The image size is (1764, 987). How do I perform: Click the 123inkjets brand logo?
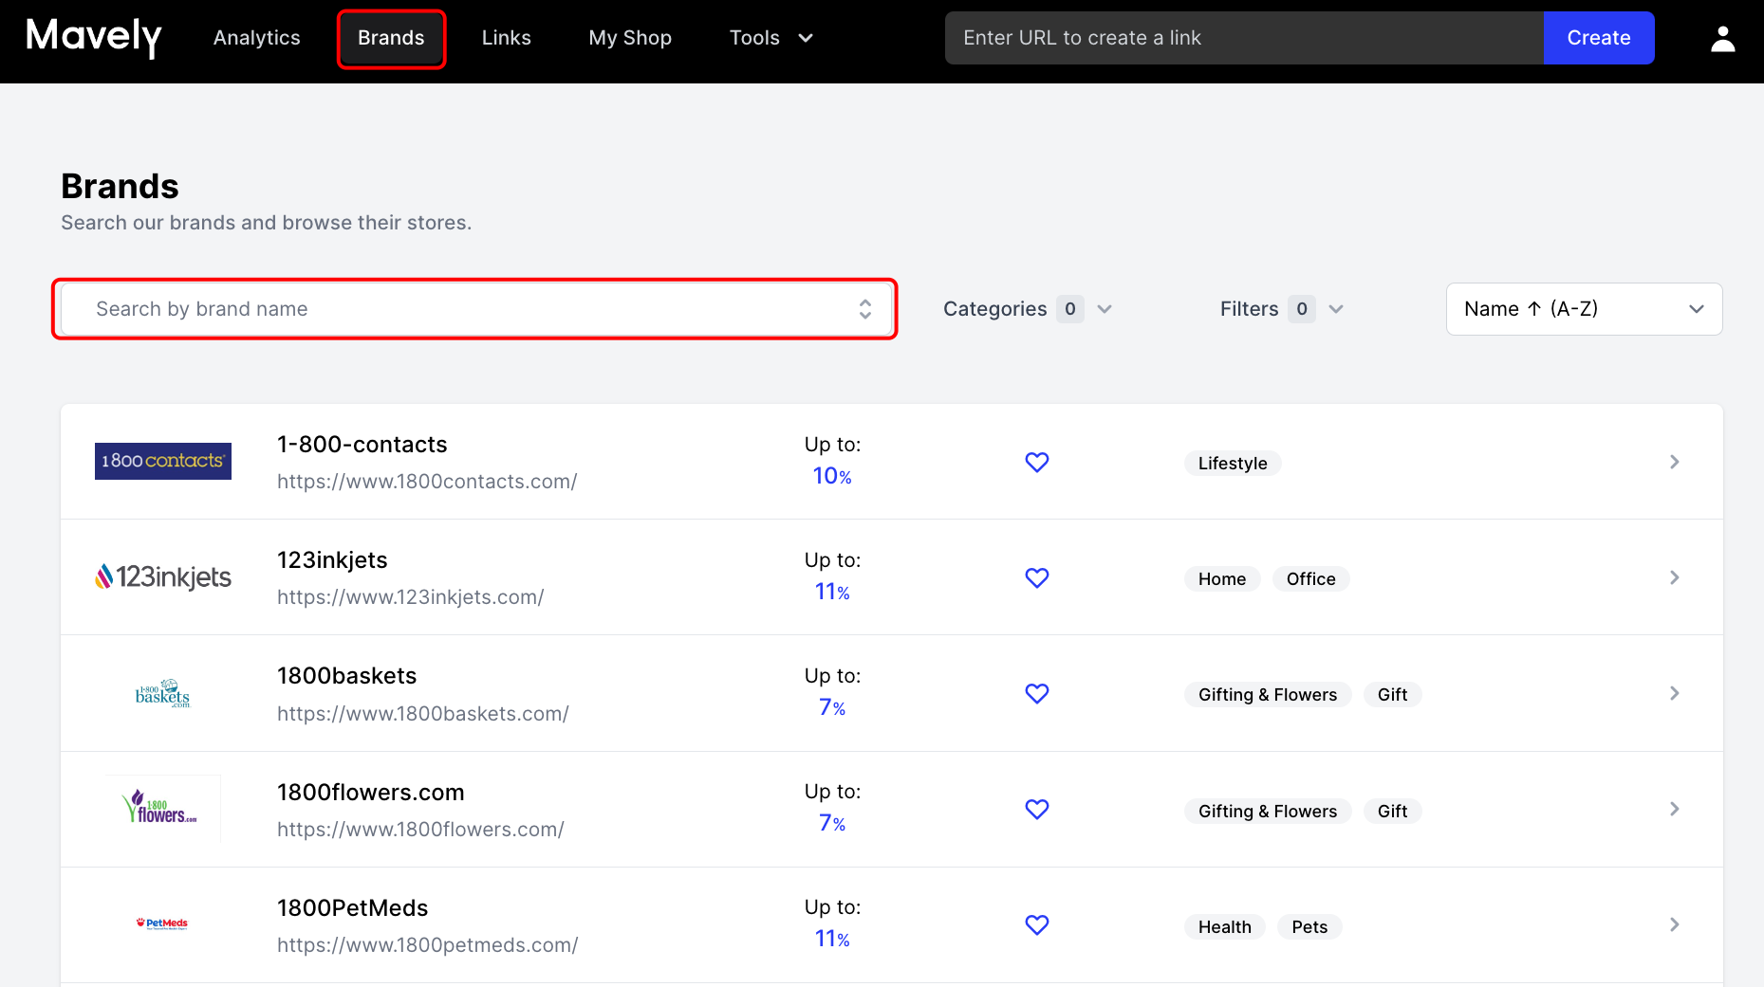pos(163,576)
